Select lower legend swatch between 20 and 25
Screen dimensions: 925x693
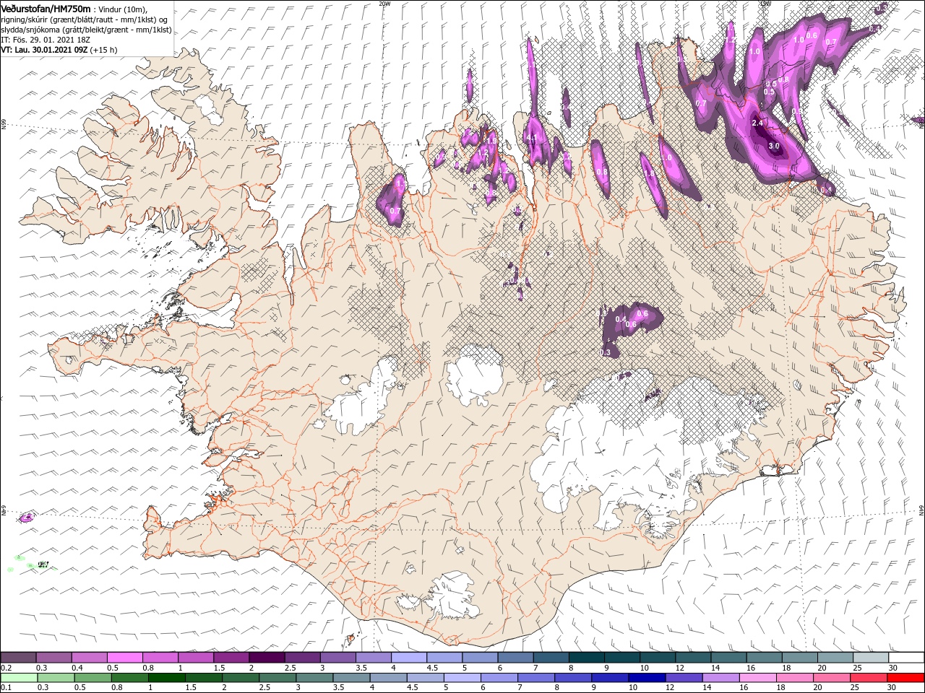click(832, 677)
